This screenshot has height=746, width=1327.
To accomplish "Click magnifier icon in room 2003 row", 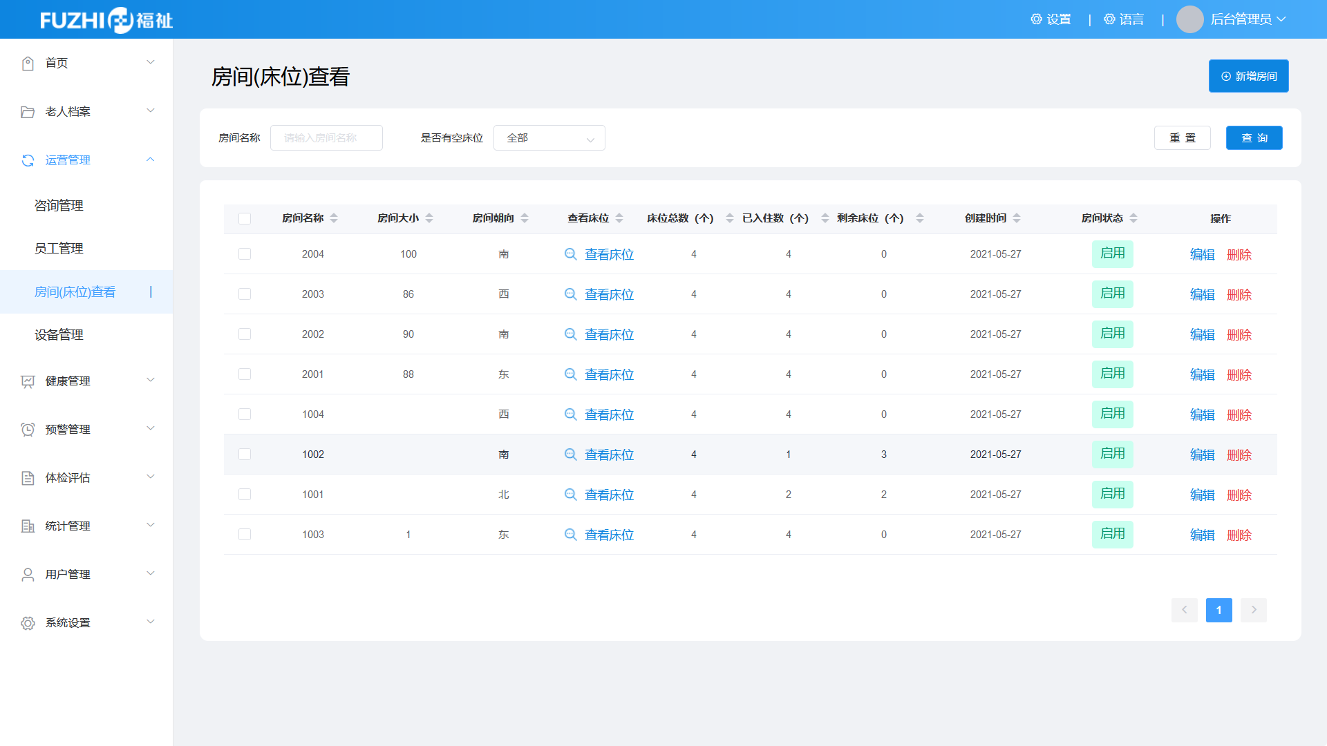I will point(571,294).
